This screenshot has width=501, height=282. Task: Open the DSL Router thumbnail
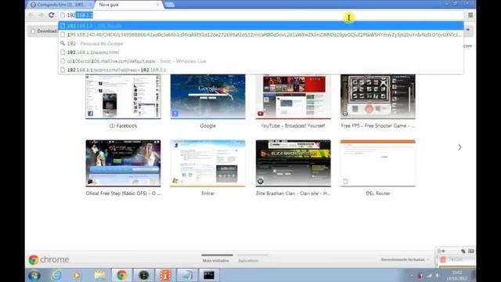(377, 163)
